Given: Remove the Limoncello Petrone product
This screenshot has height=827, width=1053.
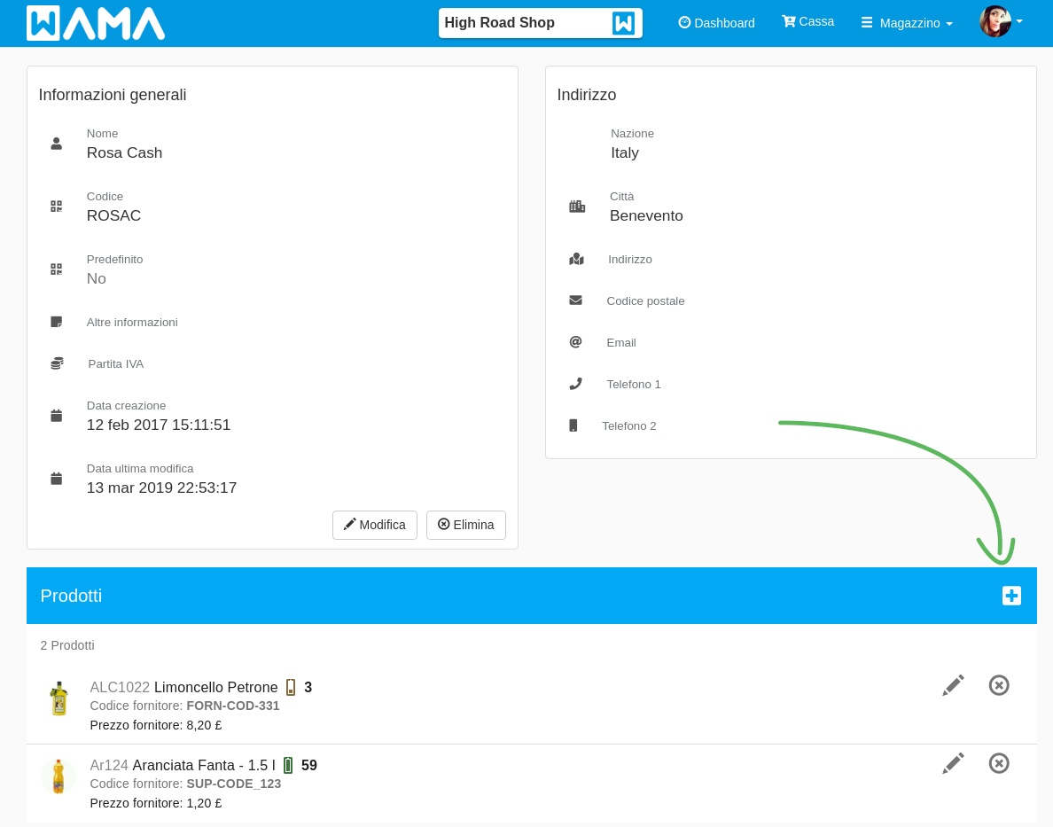Looking at the screenshot, I should (999, 685).
